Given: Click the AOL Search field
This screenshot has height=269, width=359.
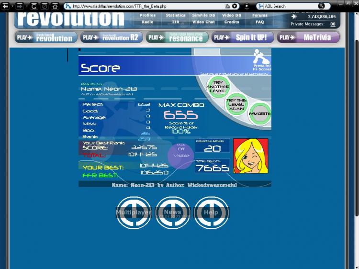Looking at the screenshot, I should [x=291, y=6].
